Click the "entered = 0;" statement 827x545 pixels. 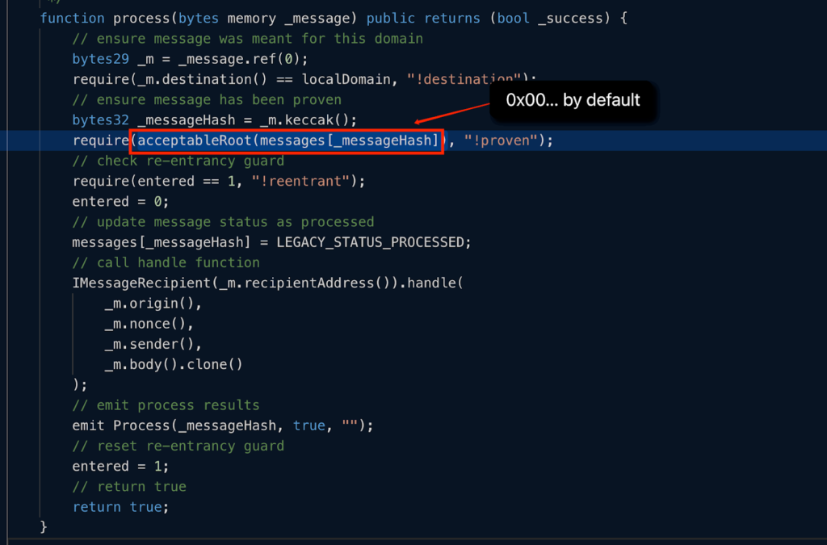click(120, 202)
